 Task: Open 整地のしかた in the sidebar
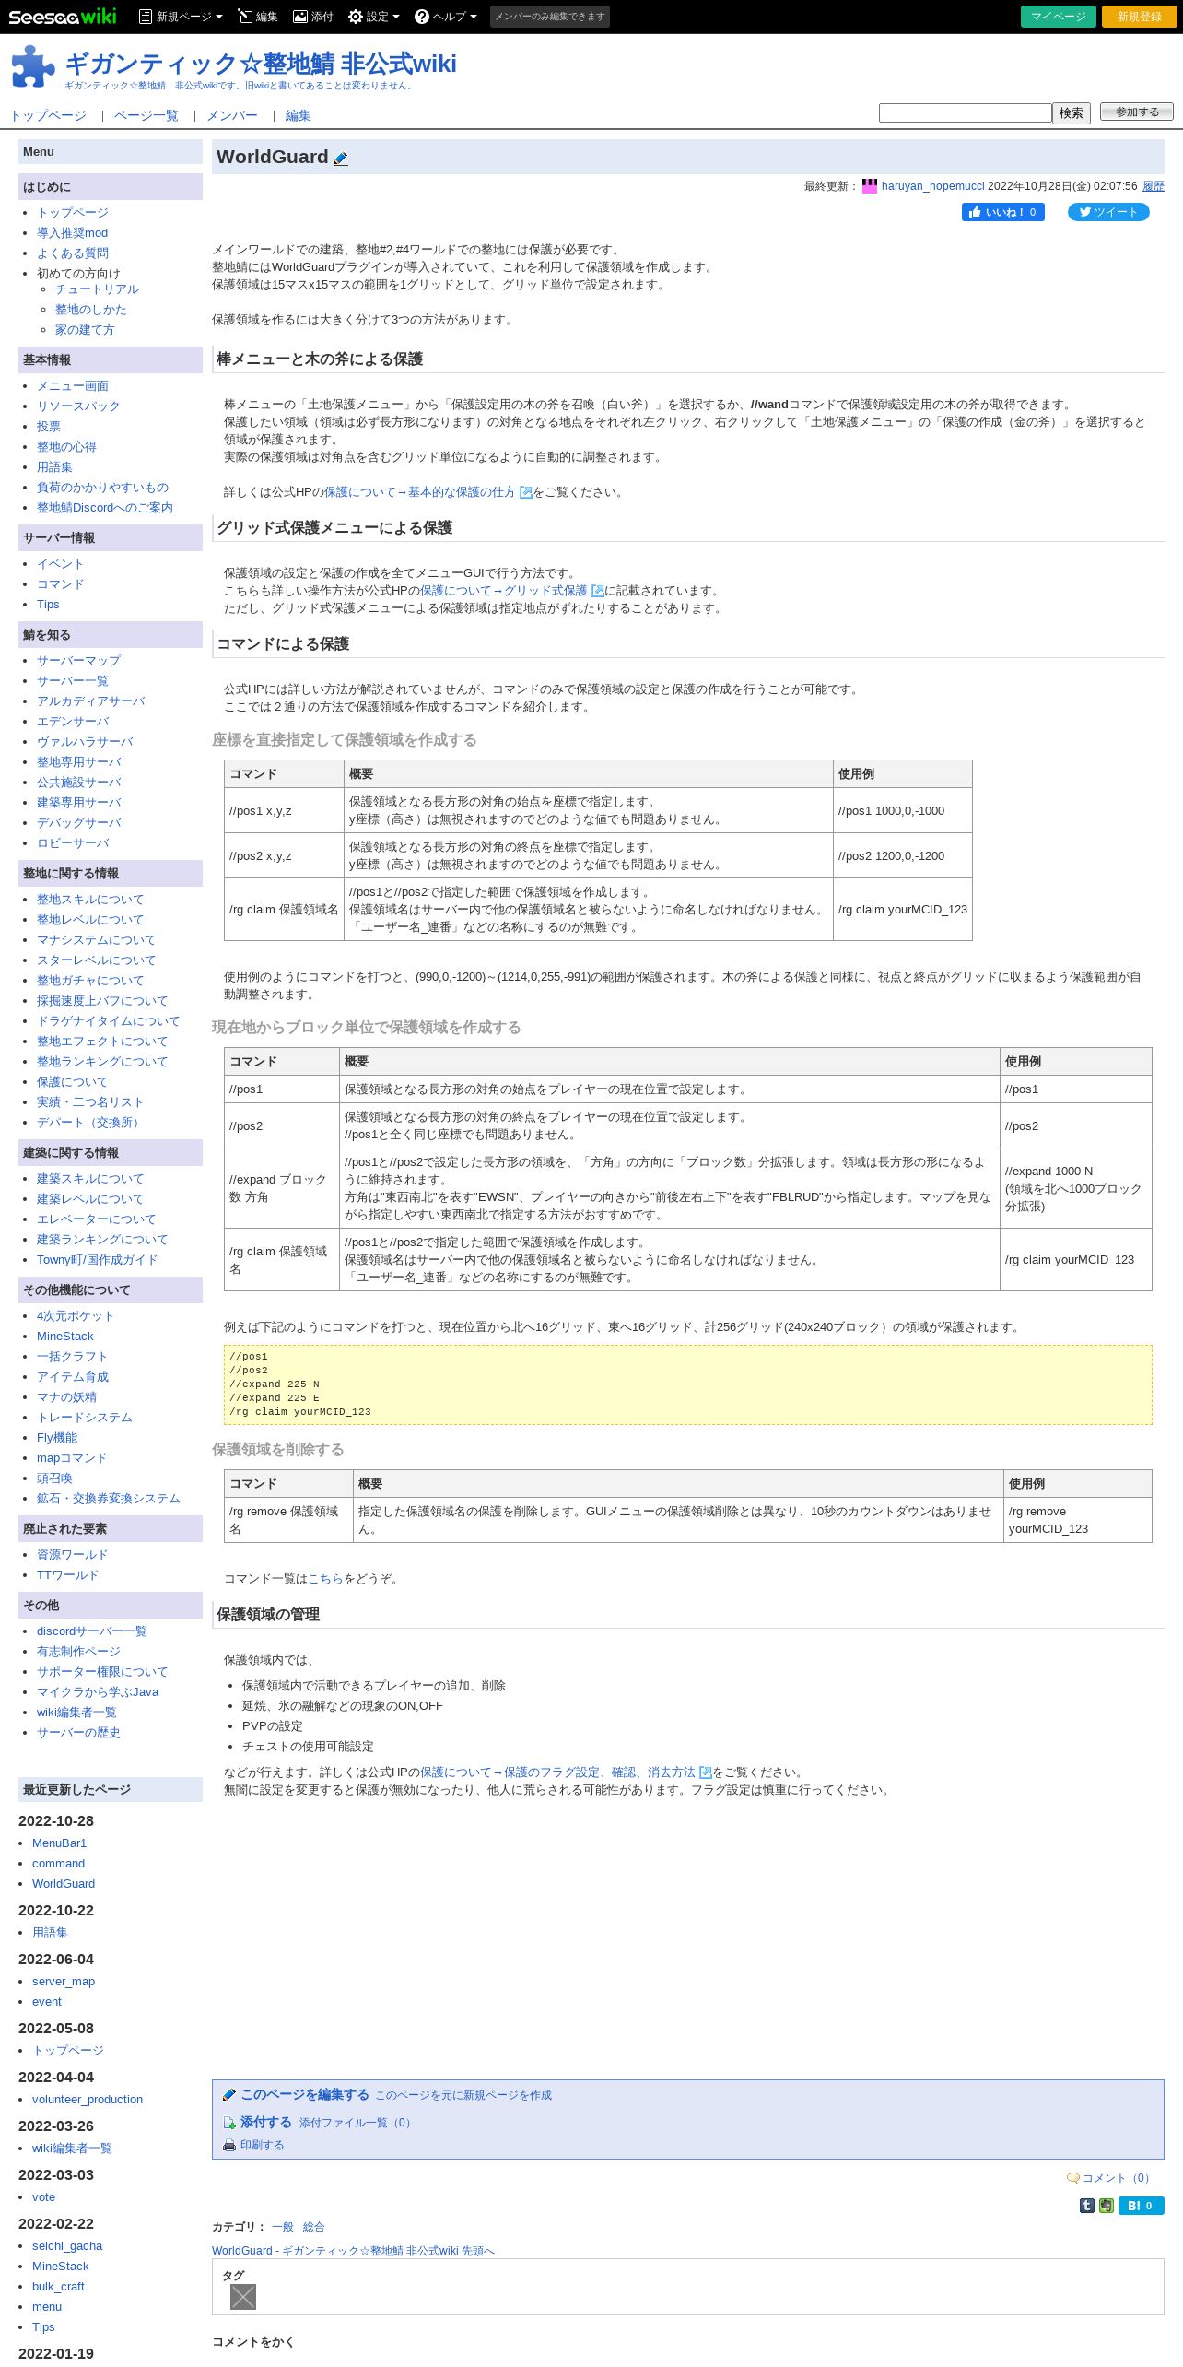click(x=91, y=310)
